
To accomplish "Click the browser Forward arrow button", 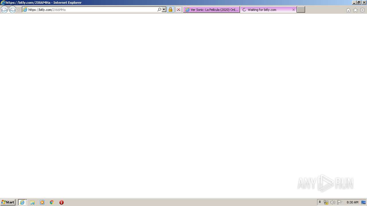I will click(12, 10).
